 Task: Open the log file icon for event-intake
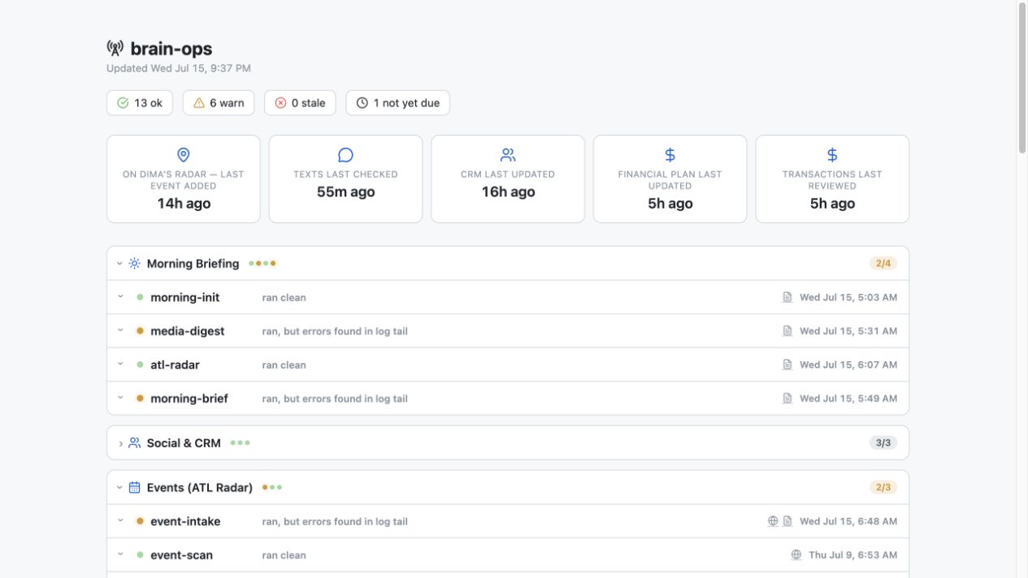787,522
